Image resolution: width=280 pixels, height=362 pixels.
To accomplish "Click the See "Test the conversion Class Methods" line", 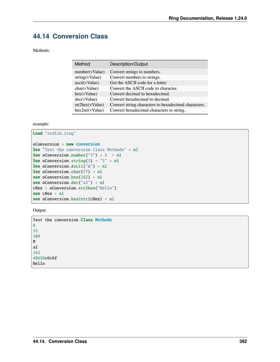I will [86, 150].
